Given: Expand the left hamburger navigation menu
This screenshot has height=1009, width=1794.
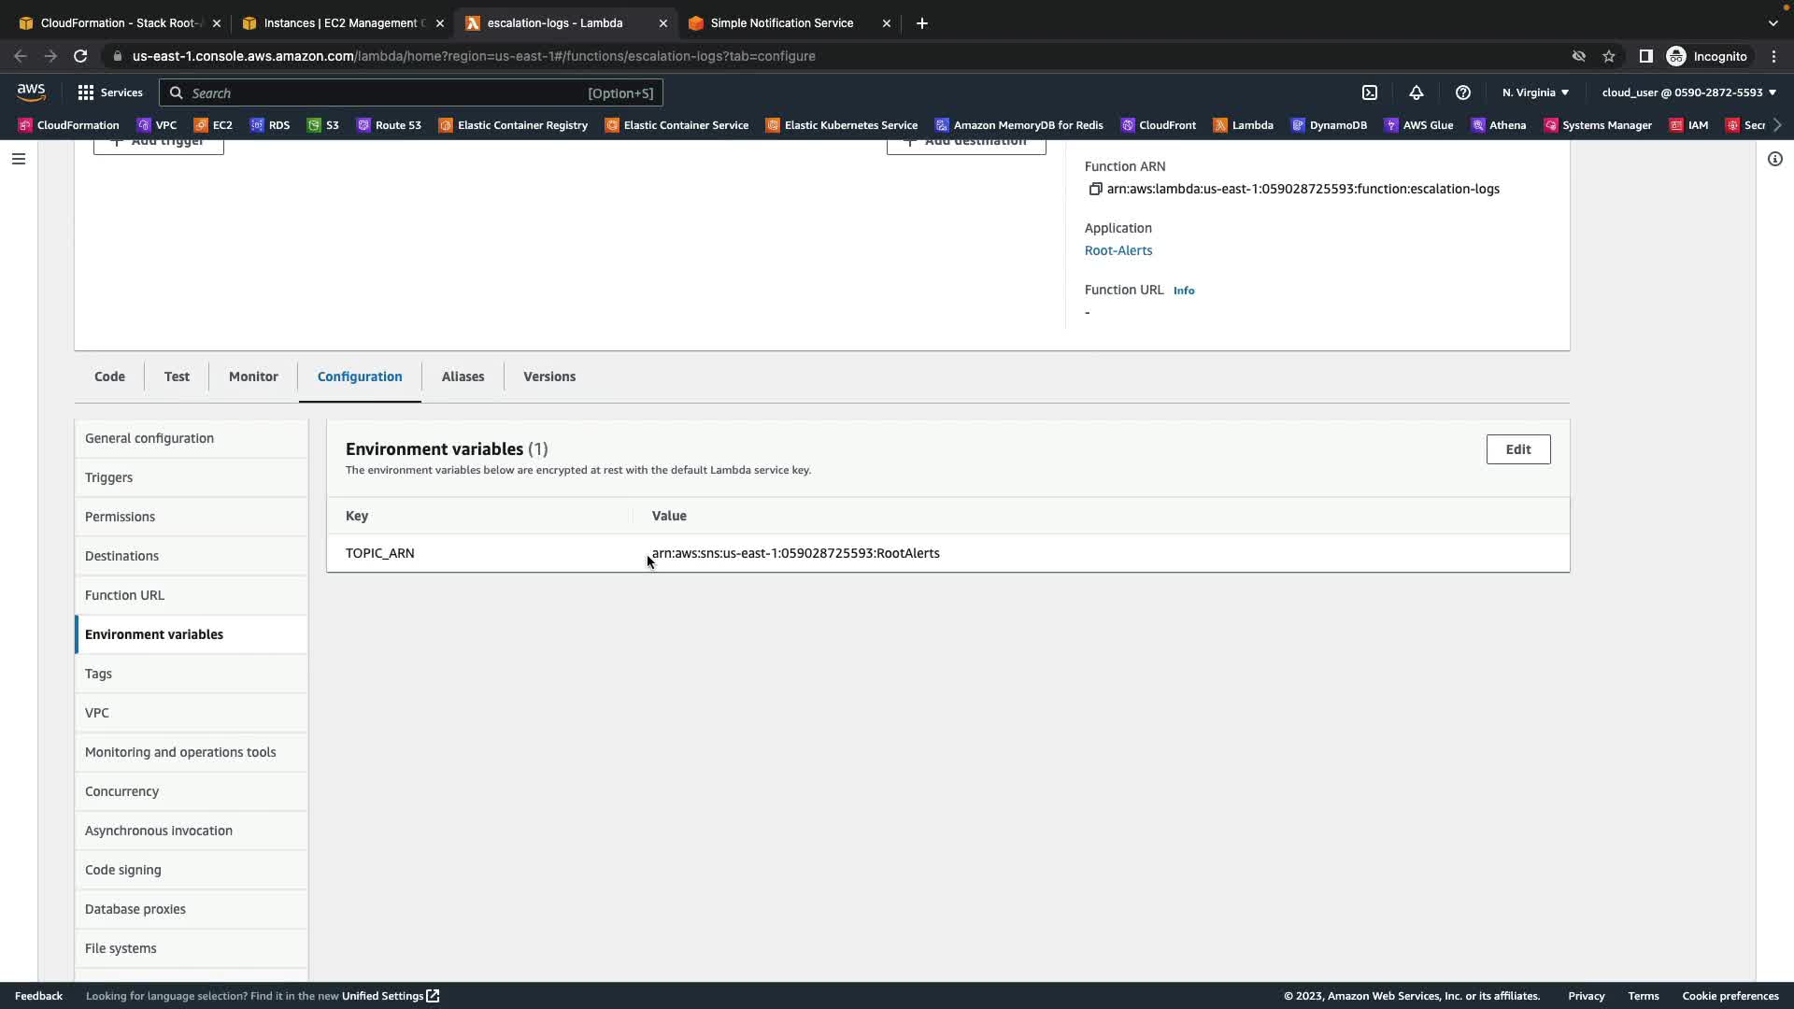Looking at the screenshot, I should 18,159.
